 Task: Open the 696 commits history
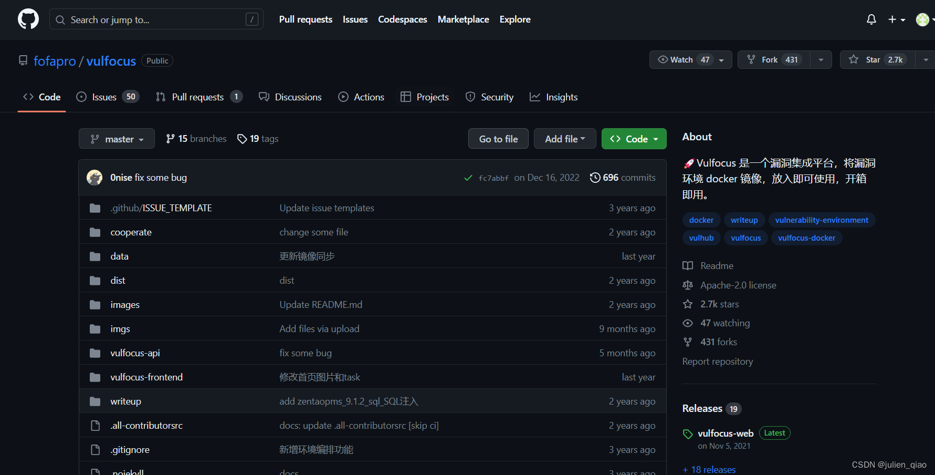pos(623,178)
